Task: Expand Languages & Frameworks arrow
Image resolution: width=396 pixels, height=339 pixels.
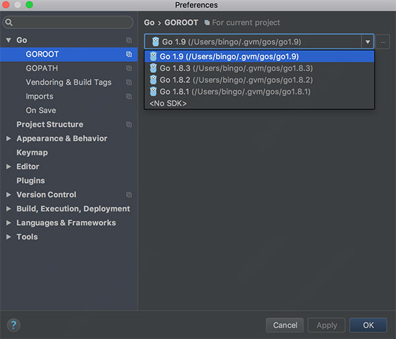Action: pos(9,223)
